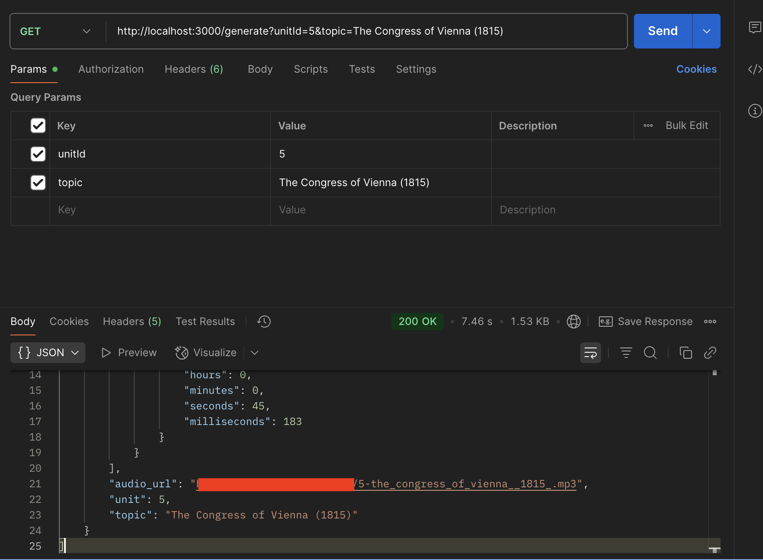Click the Save Response example icon
Screen dimensions: 763x560
point(605,322)
